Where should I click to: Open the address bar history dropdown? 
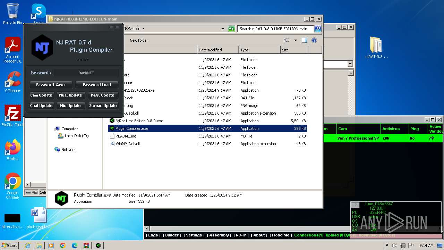223,29
